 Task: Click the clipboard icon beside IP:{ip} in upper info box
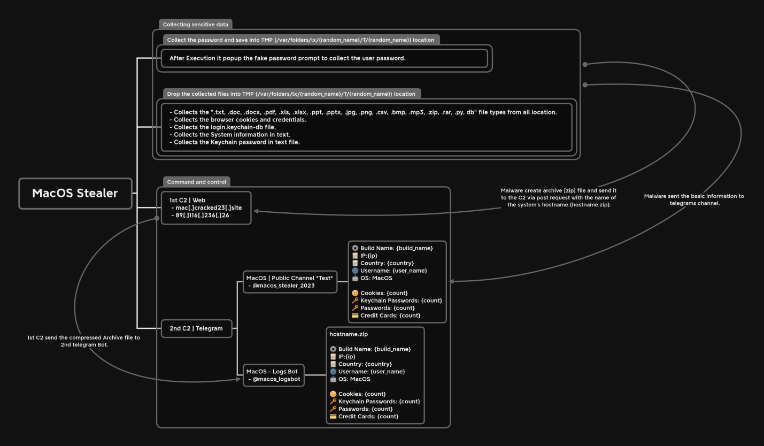(355, 256)
